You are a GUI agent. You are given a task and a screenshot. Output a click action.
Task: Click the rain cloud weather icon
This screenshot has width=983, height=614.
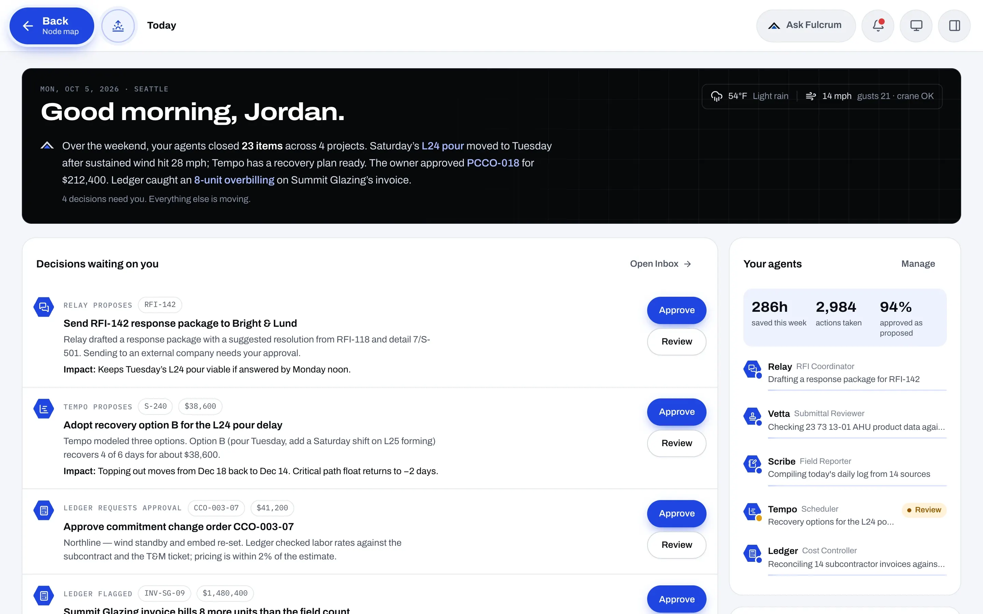click(716, 96)
